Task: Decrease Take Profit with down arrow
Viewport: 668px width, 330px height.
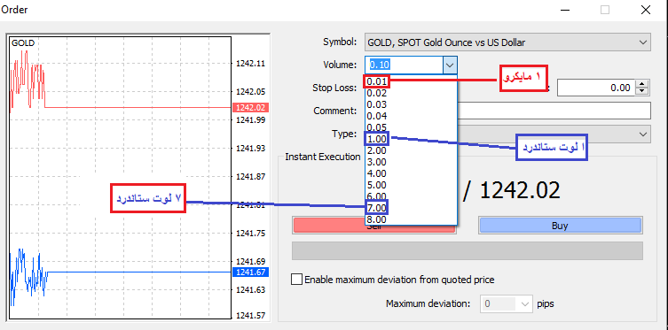Action: [x=641, y=91]
